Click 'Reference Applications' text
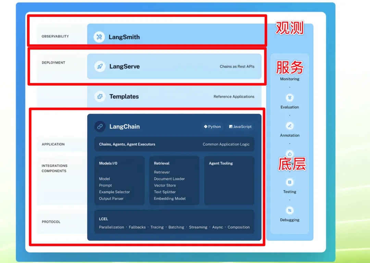 [234, 97]
